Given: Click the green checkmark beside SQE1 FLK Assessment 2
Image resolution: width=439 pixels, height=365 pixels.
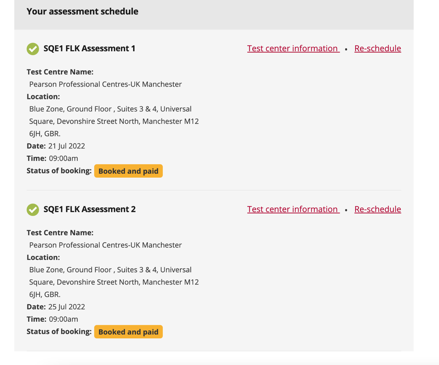Looking at the screenshot, I should click(x=33, y=210).
